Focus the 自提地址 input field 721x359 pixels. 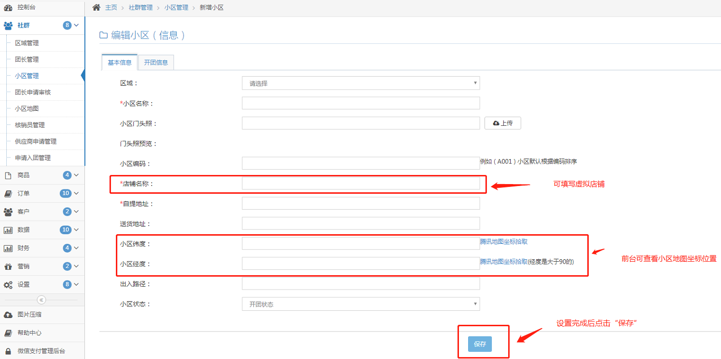[x=361, y=203]
